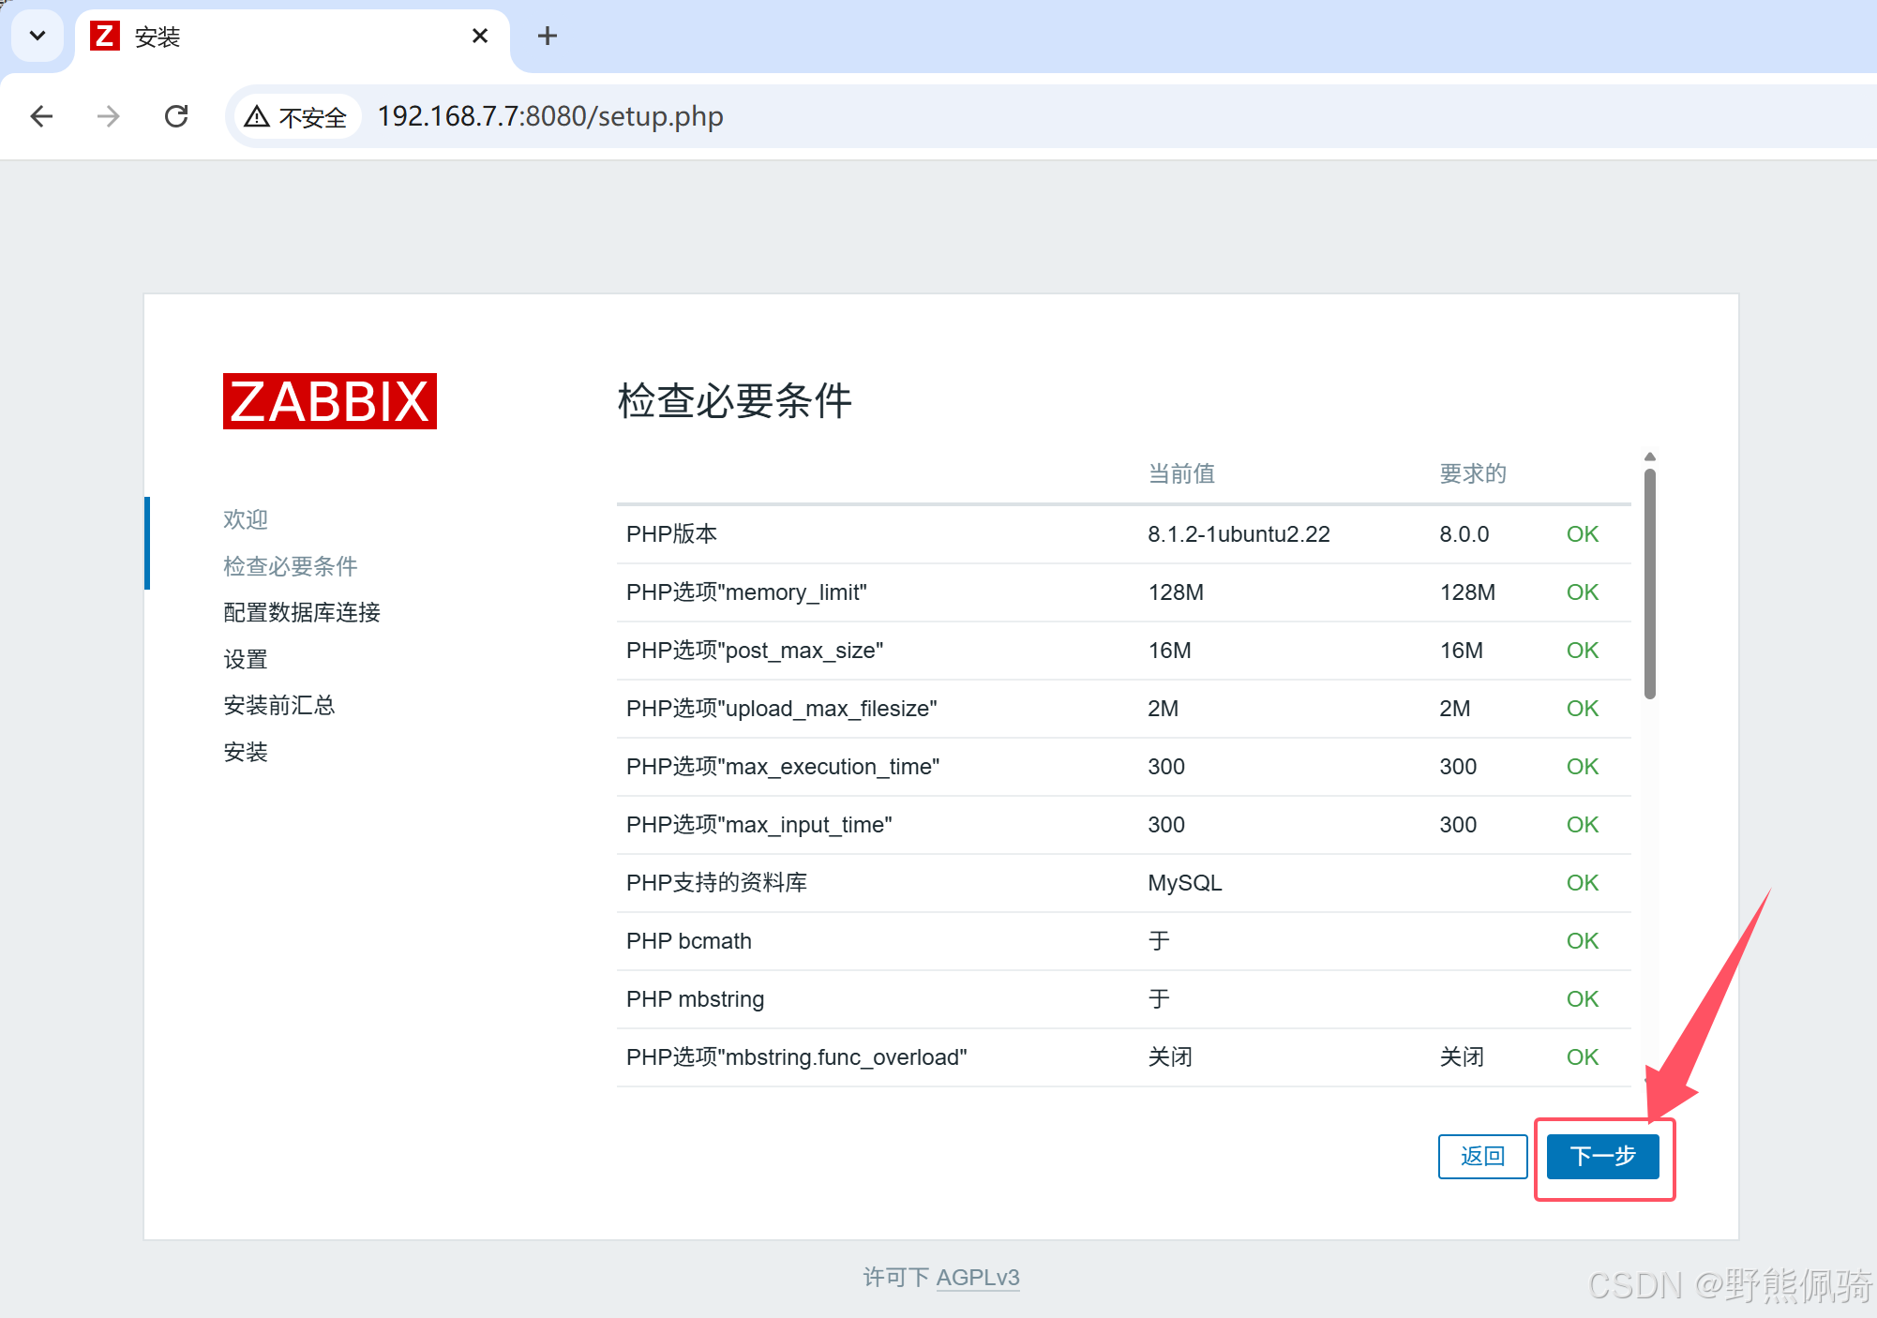Expand the tab search dropdown chevron
1877x1318 pixels.
(38, 37)
